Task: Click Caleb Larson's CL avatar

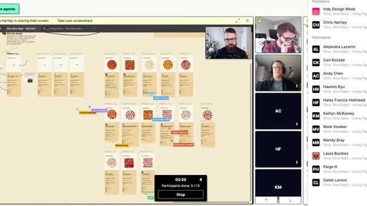Action: [x=316, y=183]
